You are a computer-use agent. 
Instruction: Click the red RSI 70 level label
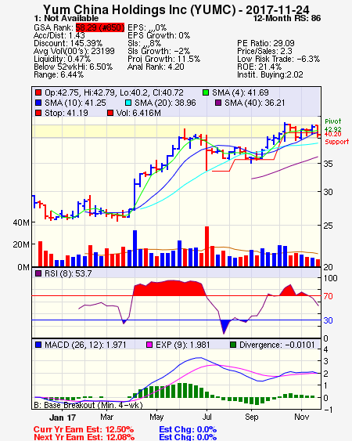tap(328, 296)
